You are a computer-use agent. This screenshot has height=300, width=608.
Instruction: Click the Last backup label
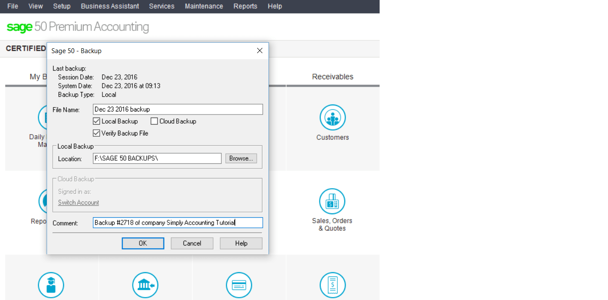pos(69,68)
